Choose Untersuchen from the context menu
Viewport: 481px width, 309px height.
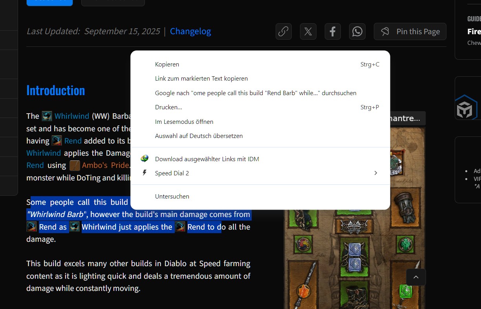(260, 196)
